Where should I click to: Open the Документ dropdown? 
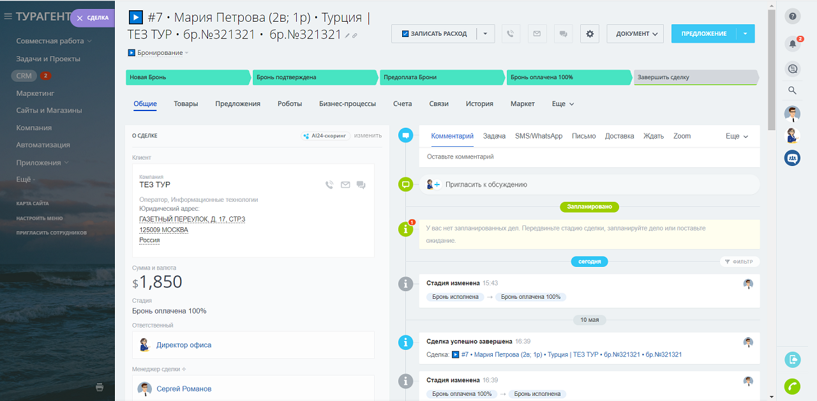(x=635, y=34)
